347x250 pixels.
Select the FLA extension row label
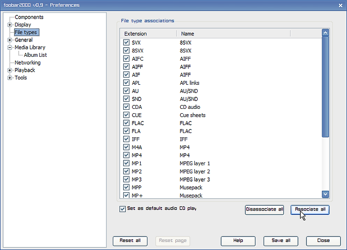pyautogui.click(x=136, y=131)
